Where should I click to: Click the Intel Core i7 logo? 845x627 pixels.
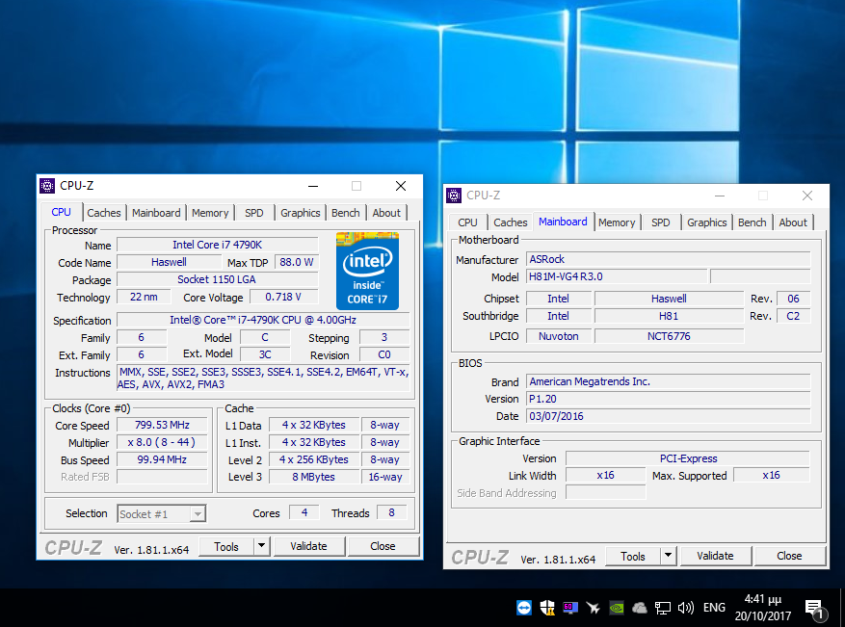pyautogui.click(x=367, y=271)
